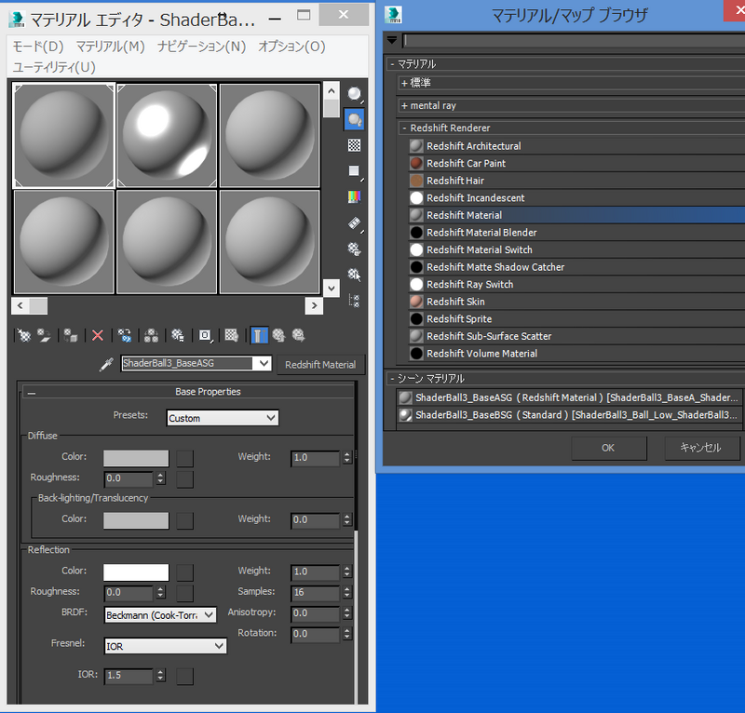This screenshot has height=713, width=745.
Task: Collapse the シーン マテリアル section
Action: click(392, 379)
